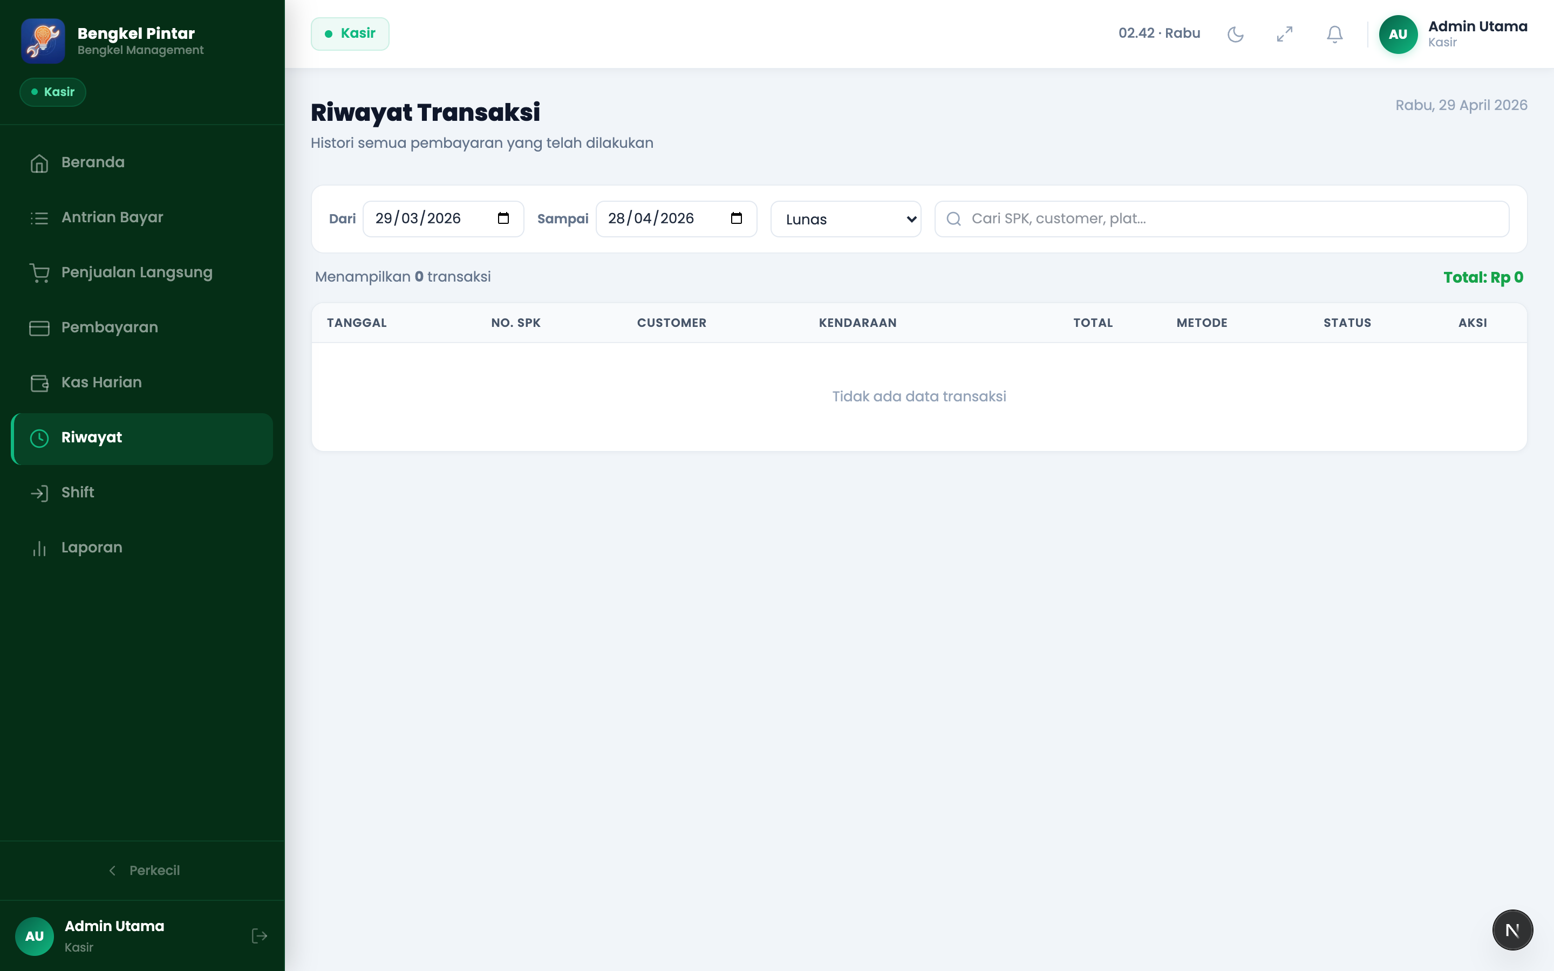
Task: Click the Cari SPK search field
Action: click(1222, 219)
